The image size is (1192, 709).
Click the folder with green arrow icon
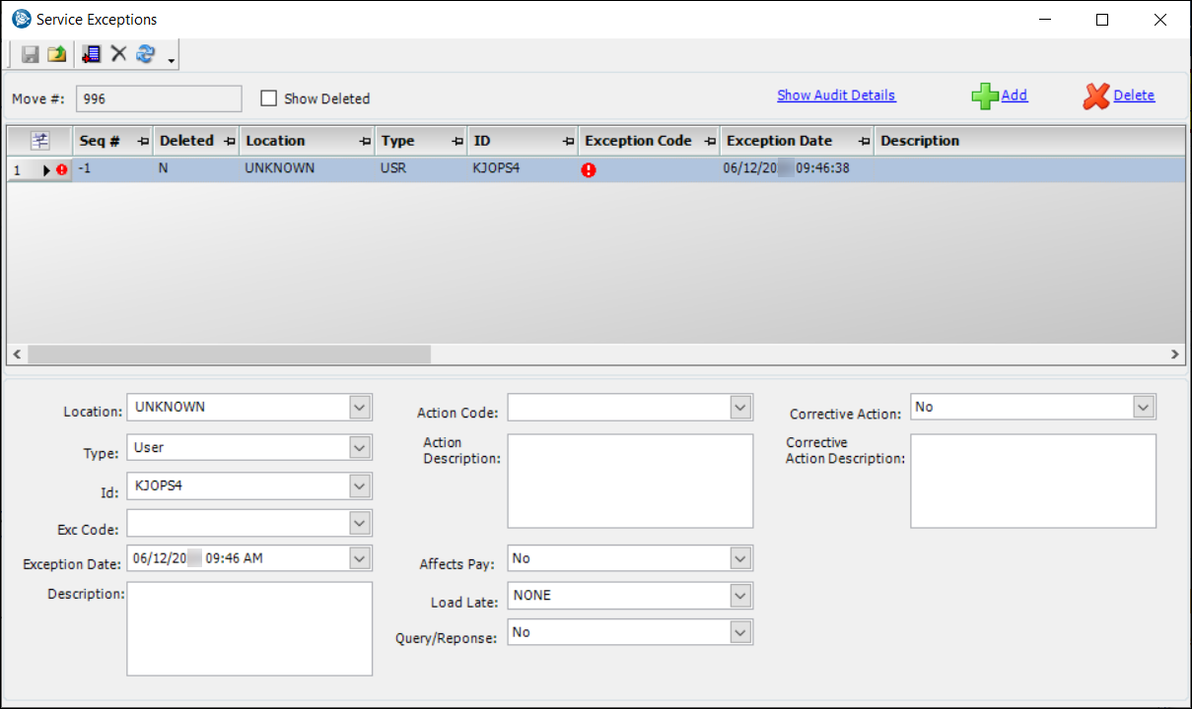(57, 55)
